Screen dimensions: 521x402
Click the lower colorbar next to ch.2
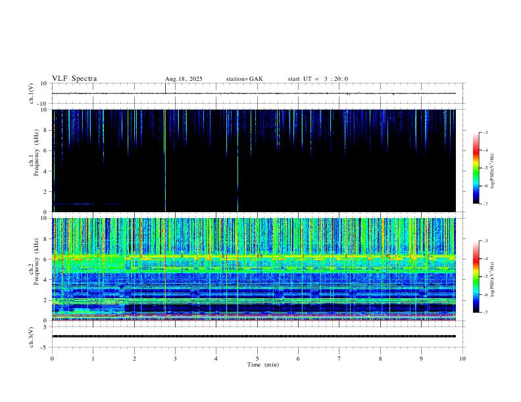pos(476,277)
